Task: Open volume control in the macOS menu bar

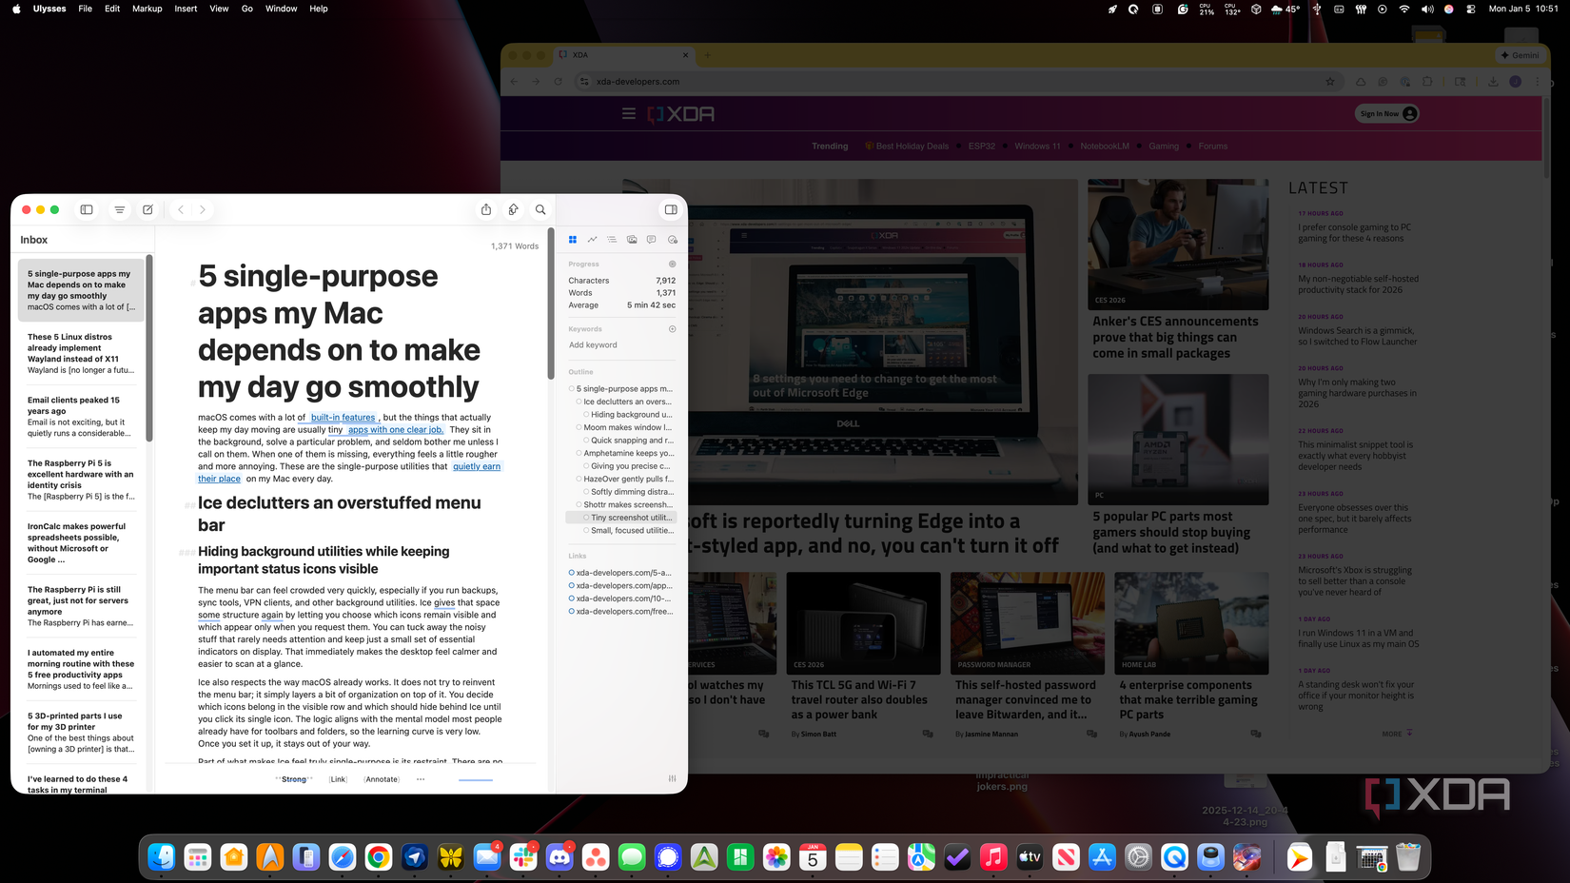Action: point(1427,9)
